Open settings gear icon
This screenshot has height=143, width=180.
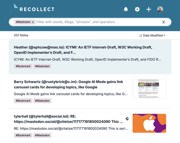(x=137, y=9)
